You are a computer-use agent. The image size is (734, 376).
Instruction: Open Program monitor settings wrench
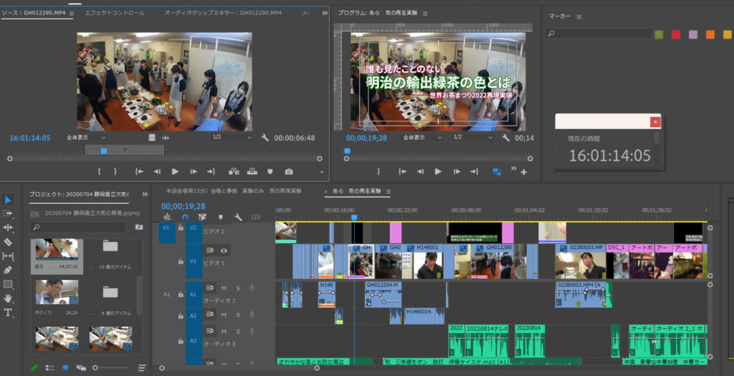[x=505, y=138]
